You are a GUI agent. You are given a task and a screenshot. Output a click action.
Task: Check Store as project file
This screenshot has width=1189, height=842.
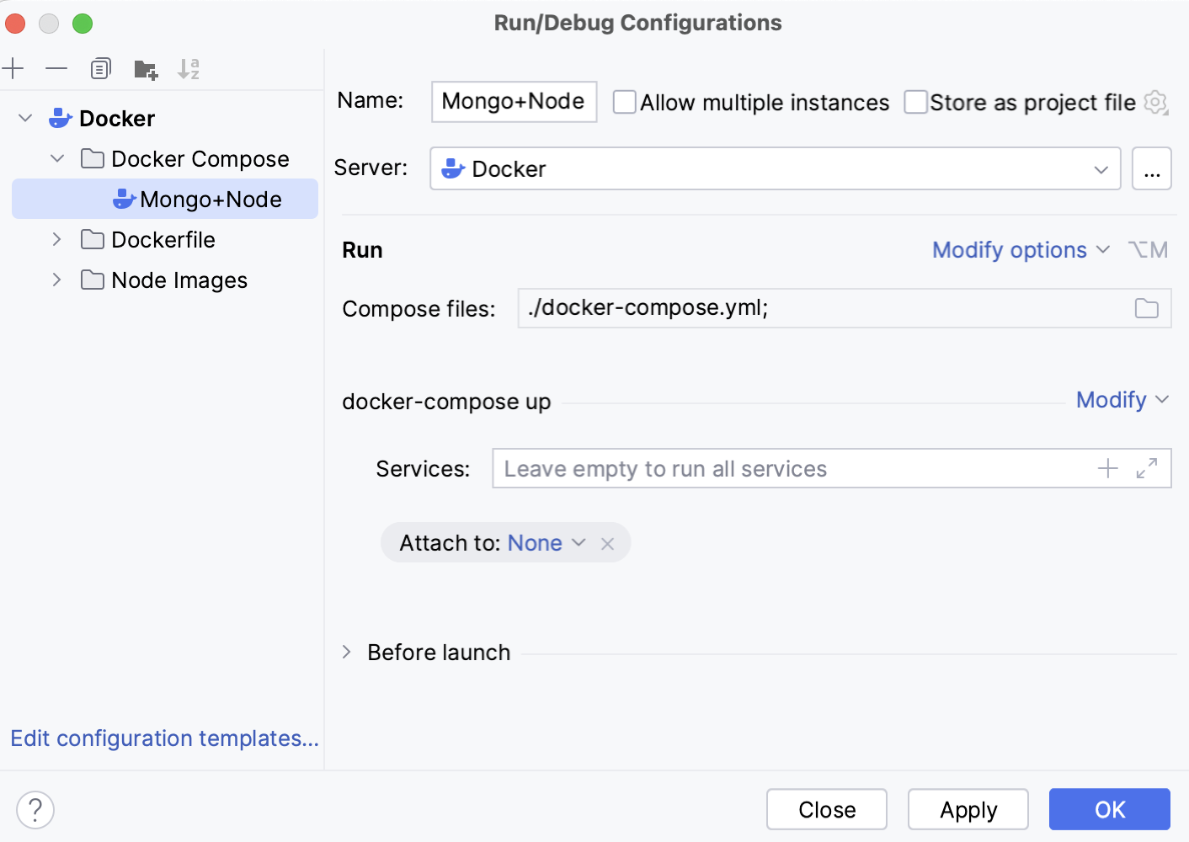tap(915, 102)
